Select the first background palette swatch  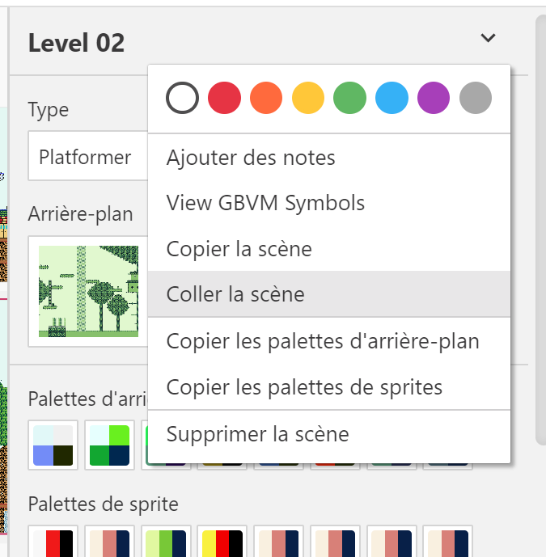pos(53,445)
